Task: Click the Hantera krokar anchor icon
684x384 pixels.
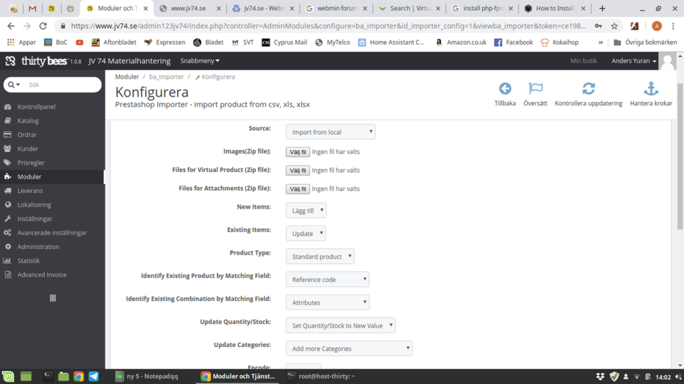Action: (650, 89)
